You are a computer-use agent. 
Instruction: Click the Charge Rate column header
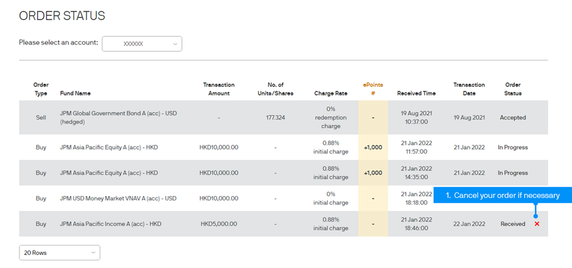tap(331, 93)
